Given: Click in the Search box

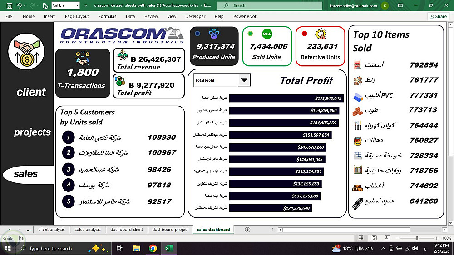Looking at the screenshot, I should (x=270, y=5).
